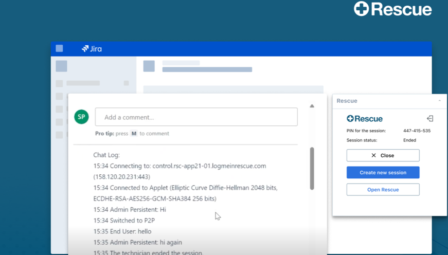
Task: Click the Jira logo in header
Action: coord(92,49)
